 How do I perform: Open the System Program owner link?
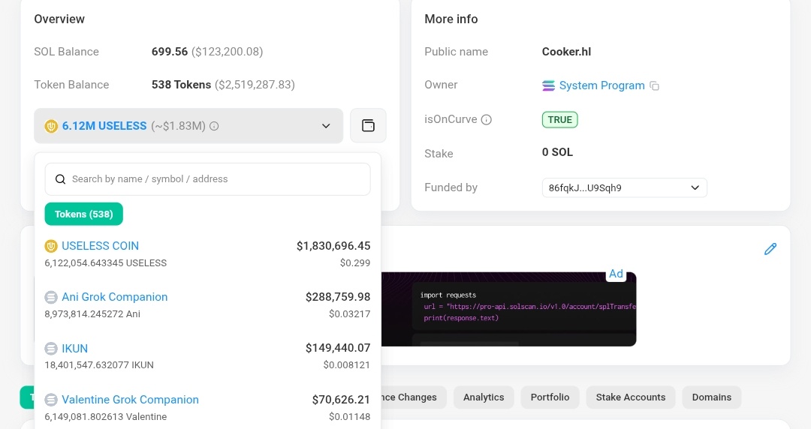(x=602, y=85)
